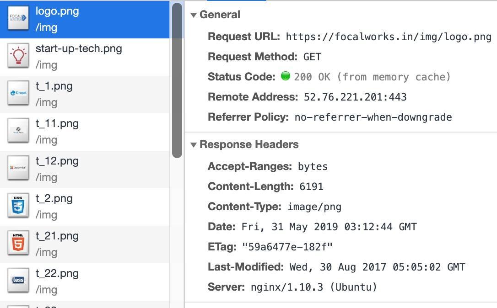Click the Server value nginx/1.10.3 (Ubuntu)
Screen dimensions: 497x308
coord(313,287)
